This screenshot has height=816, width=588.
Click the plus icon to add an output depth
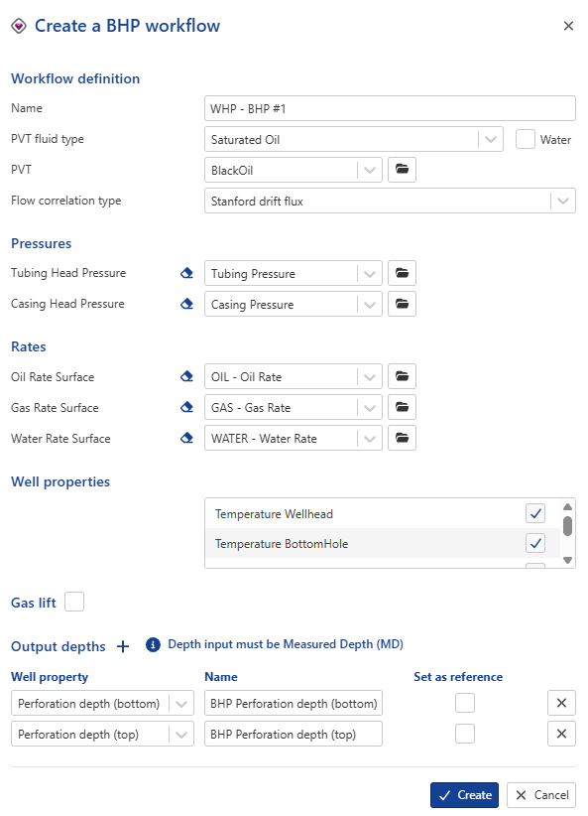pos(123,645)
